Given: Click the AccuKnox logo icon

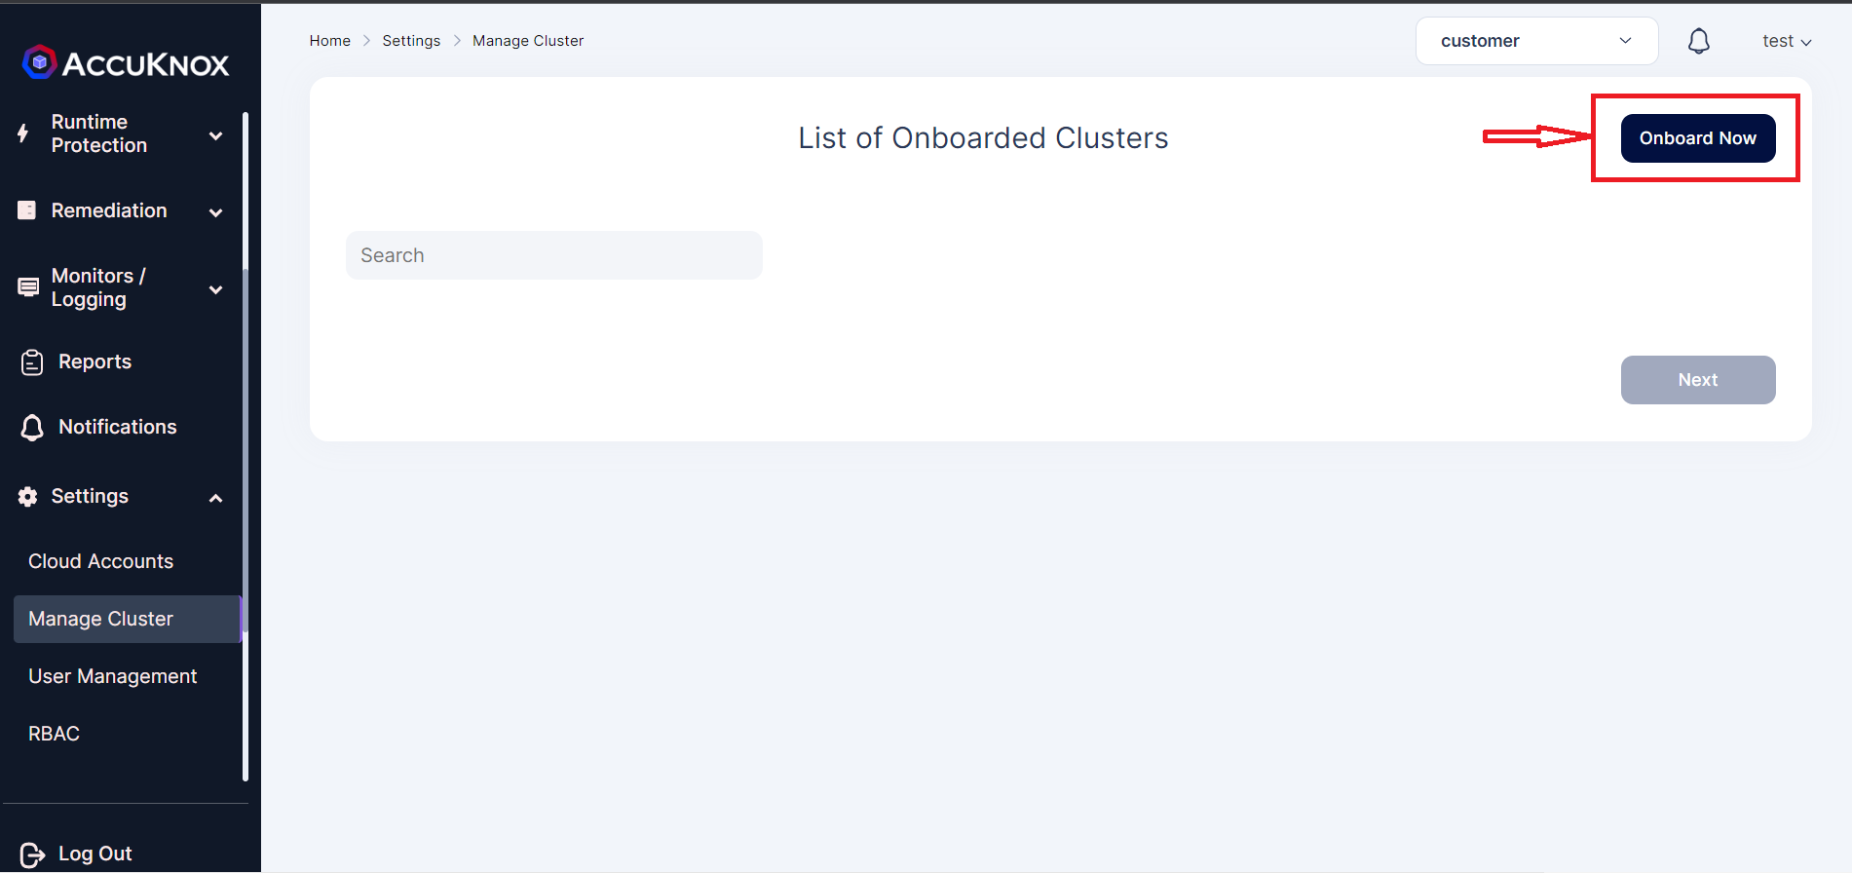Looking at the screenshot, I should point(39,62).
